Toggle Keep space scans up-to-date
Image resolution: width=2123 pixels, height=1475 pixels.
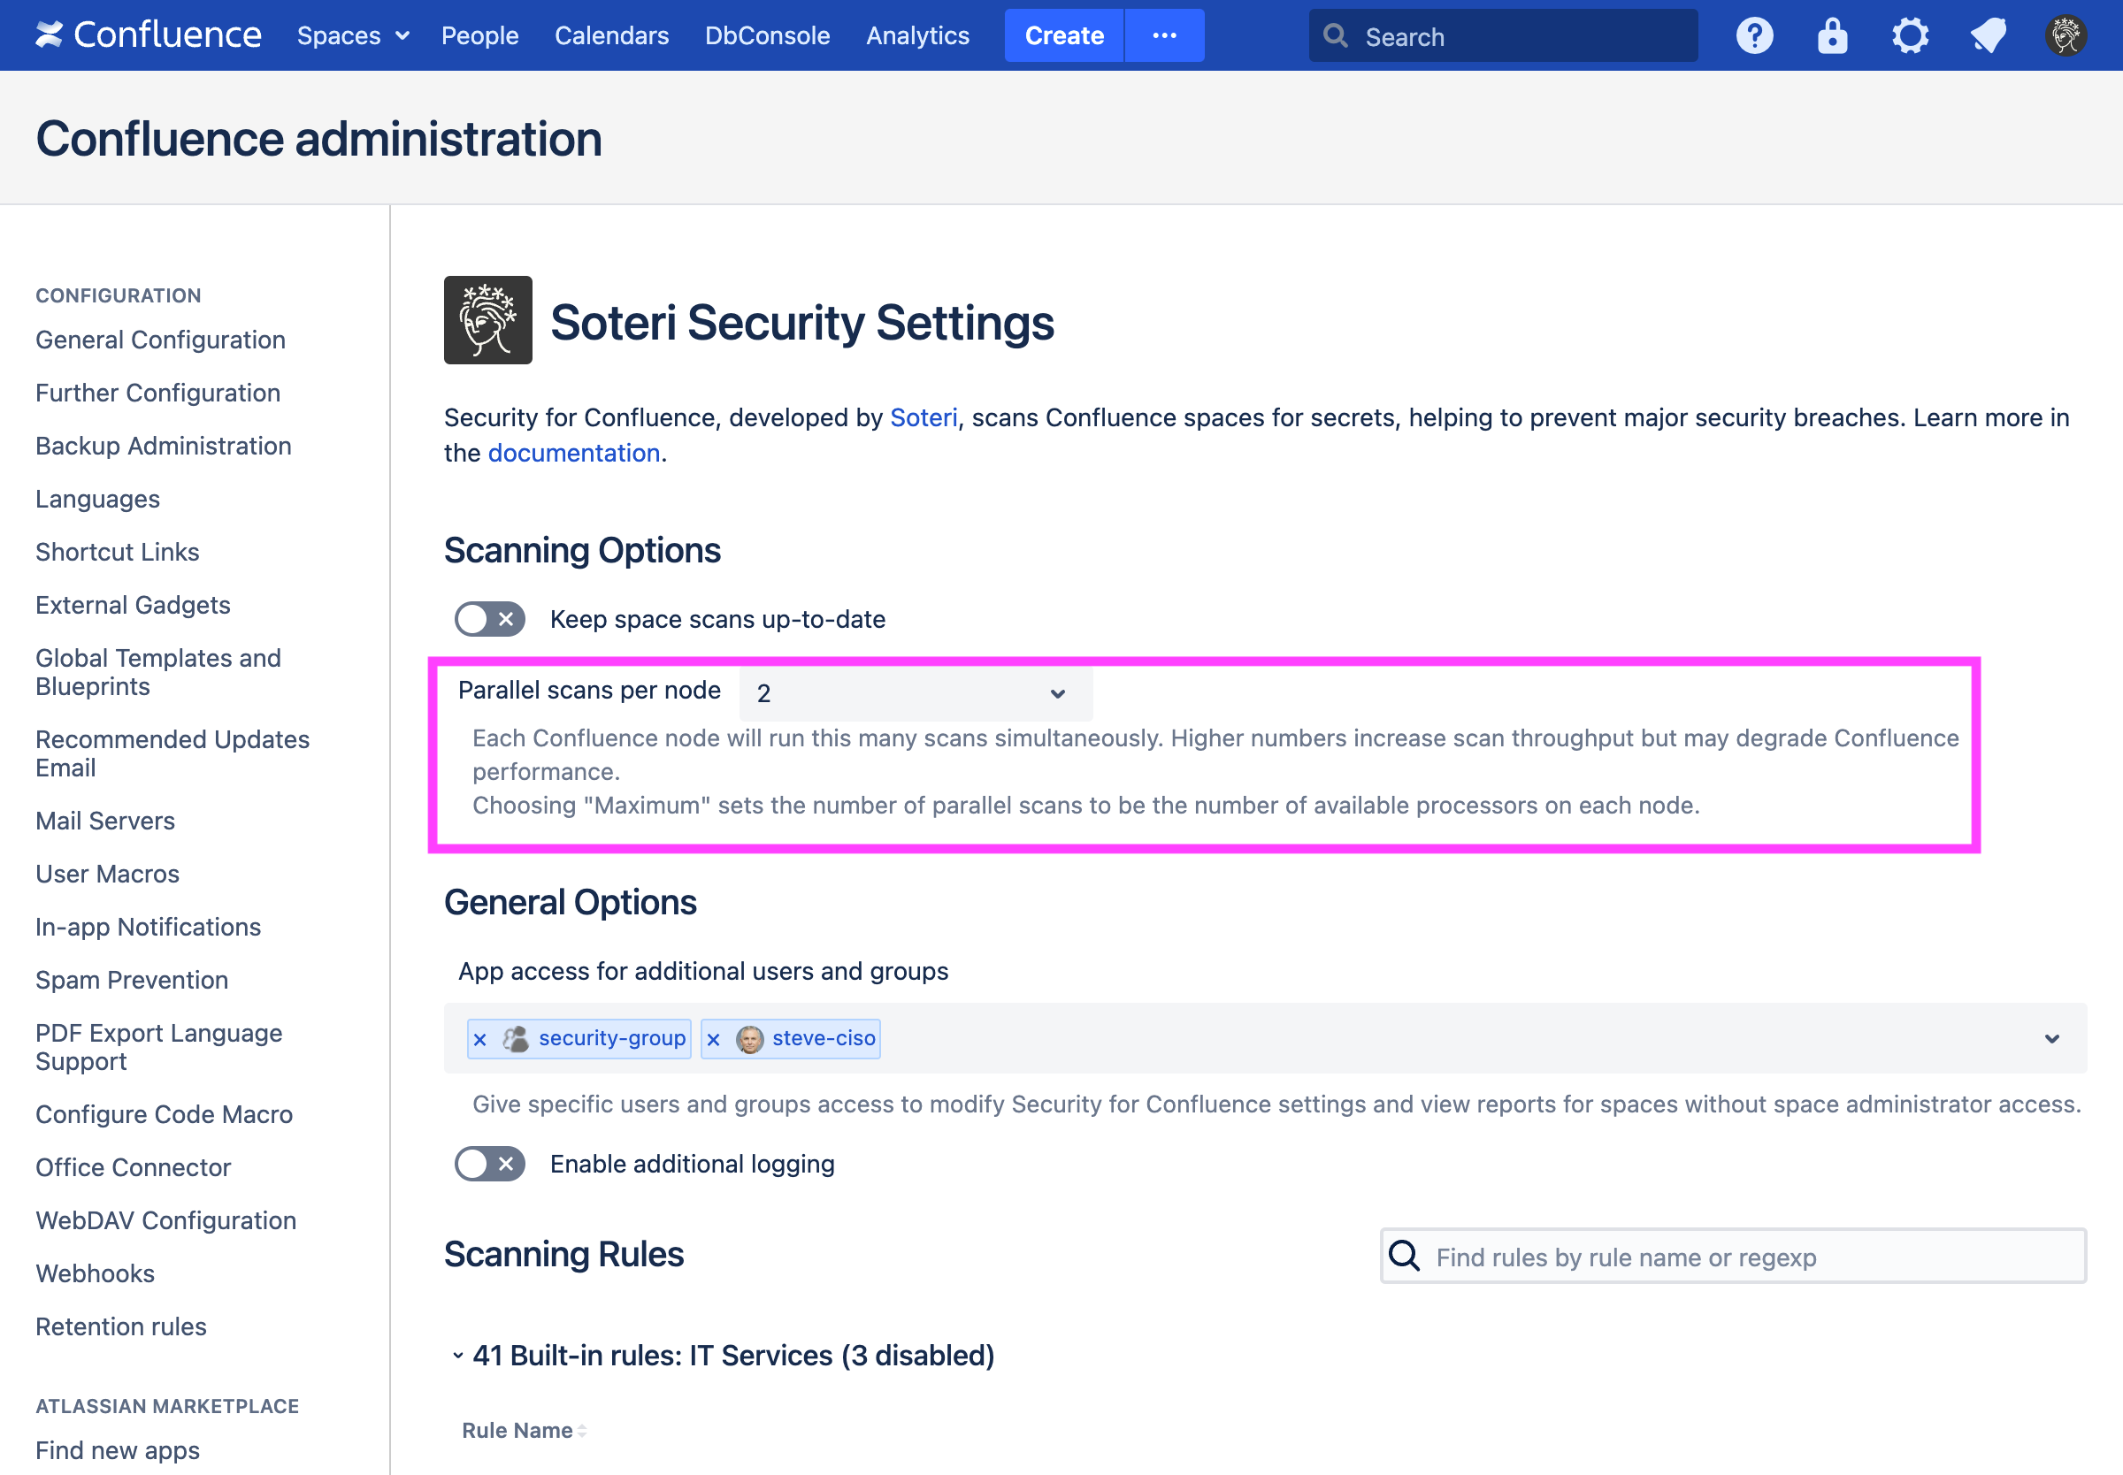click(x=489, y=619)
